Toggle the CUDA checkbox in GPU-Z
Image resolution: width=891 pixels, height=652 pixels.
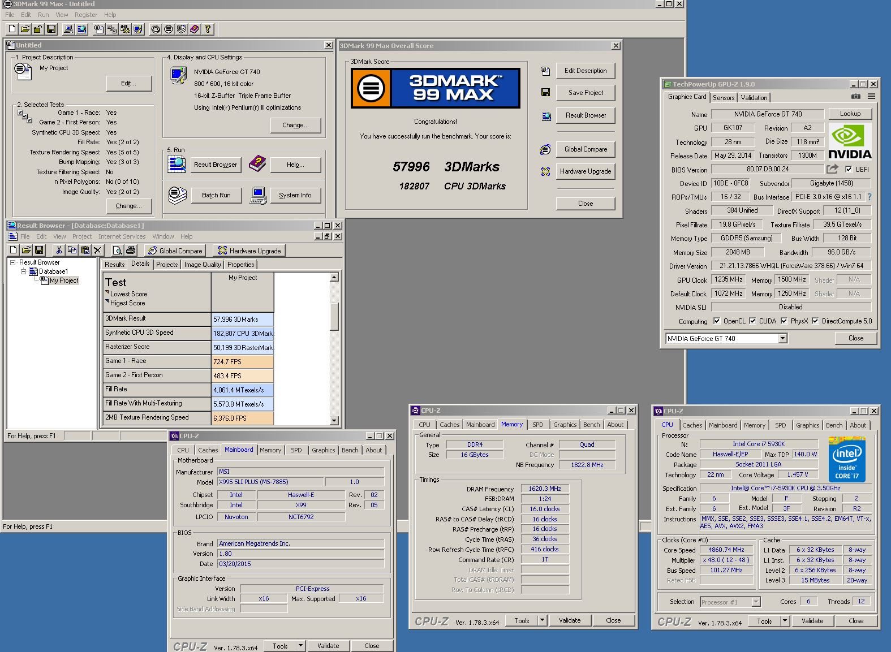click(752, 321)
